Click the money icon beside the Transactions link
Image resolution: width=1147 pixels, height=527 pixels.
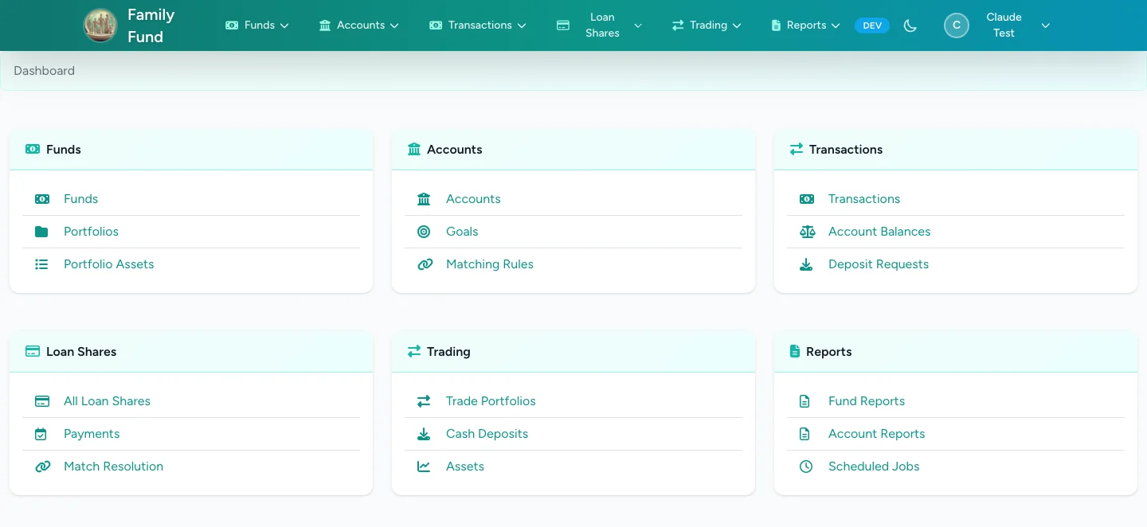[807, 199]
